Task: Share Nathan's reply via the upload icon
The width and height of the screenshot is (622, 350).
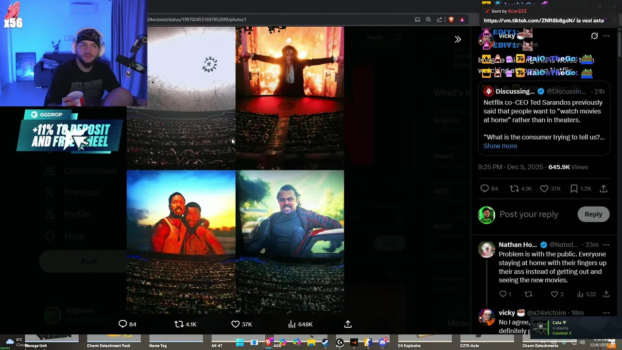Action: pos(606,294)
